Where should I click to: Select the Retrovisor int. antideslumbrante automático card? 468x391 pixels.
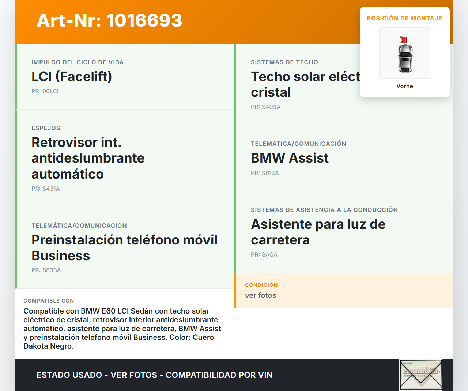coord(124,158)
